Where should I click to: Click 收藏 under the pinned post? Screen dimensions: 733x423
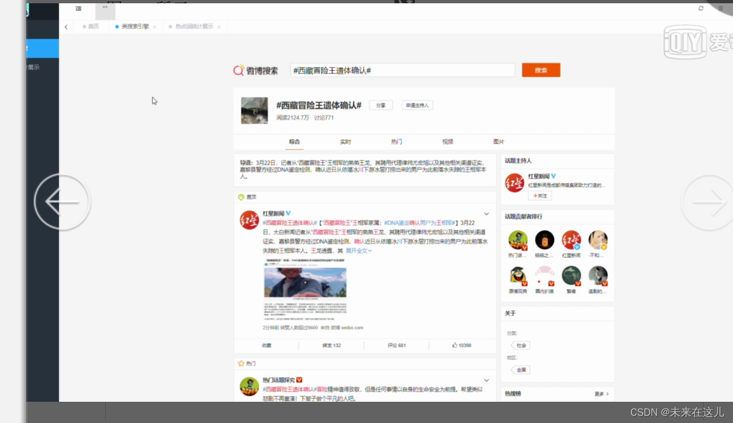pos(266,345)
